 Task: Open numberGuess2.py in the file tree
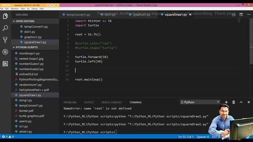[35, 69]
